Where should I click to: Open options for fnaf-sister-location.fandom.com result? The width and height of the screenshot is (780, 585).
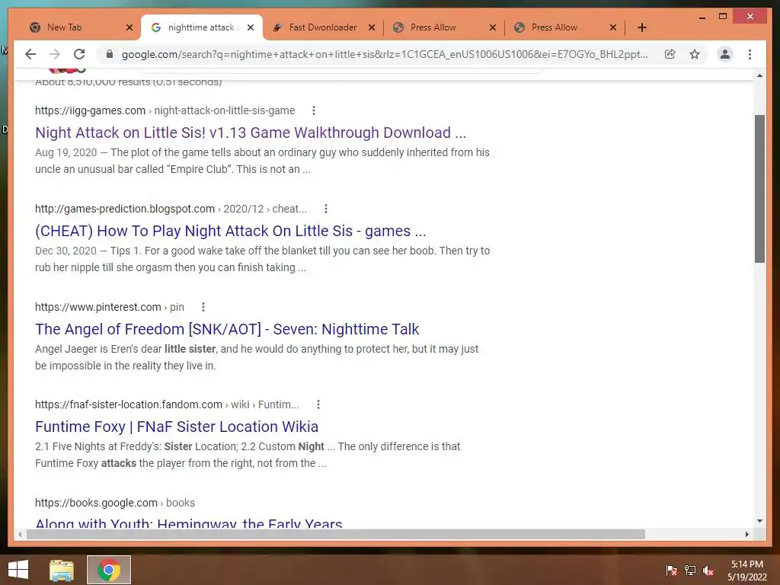point(318,404)
